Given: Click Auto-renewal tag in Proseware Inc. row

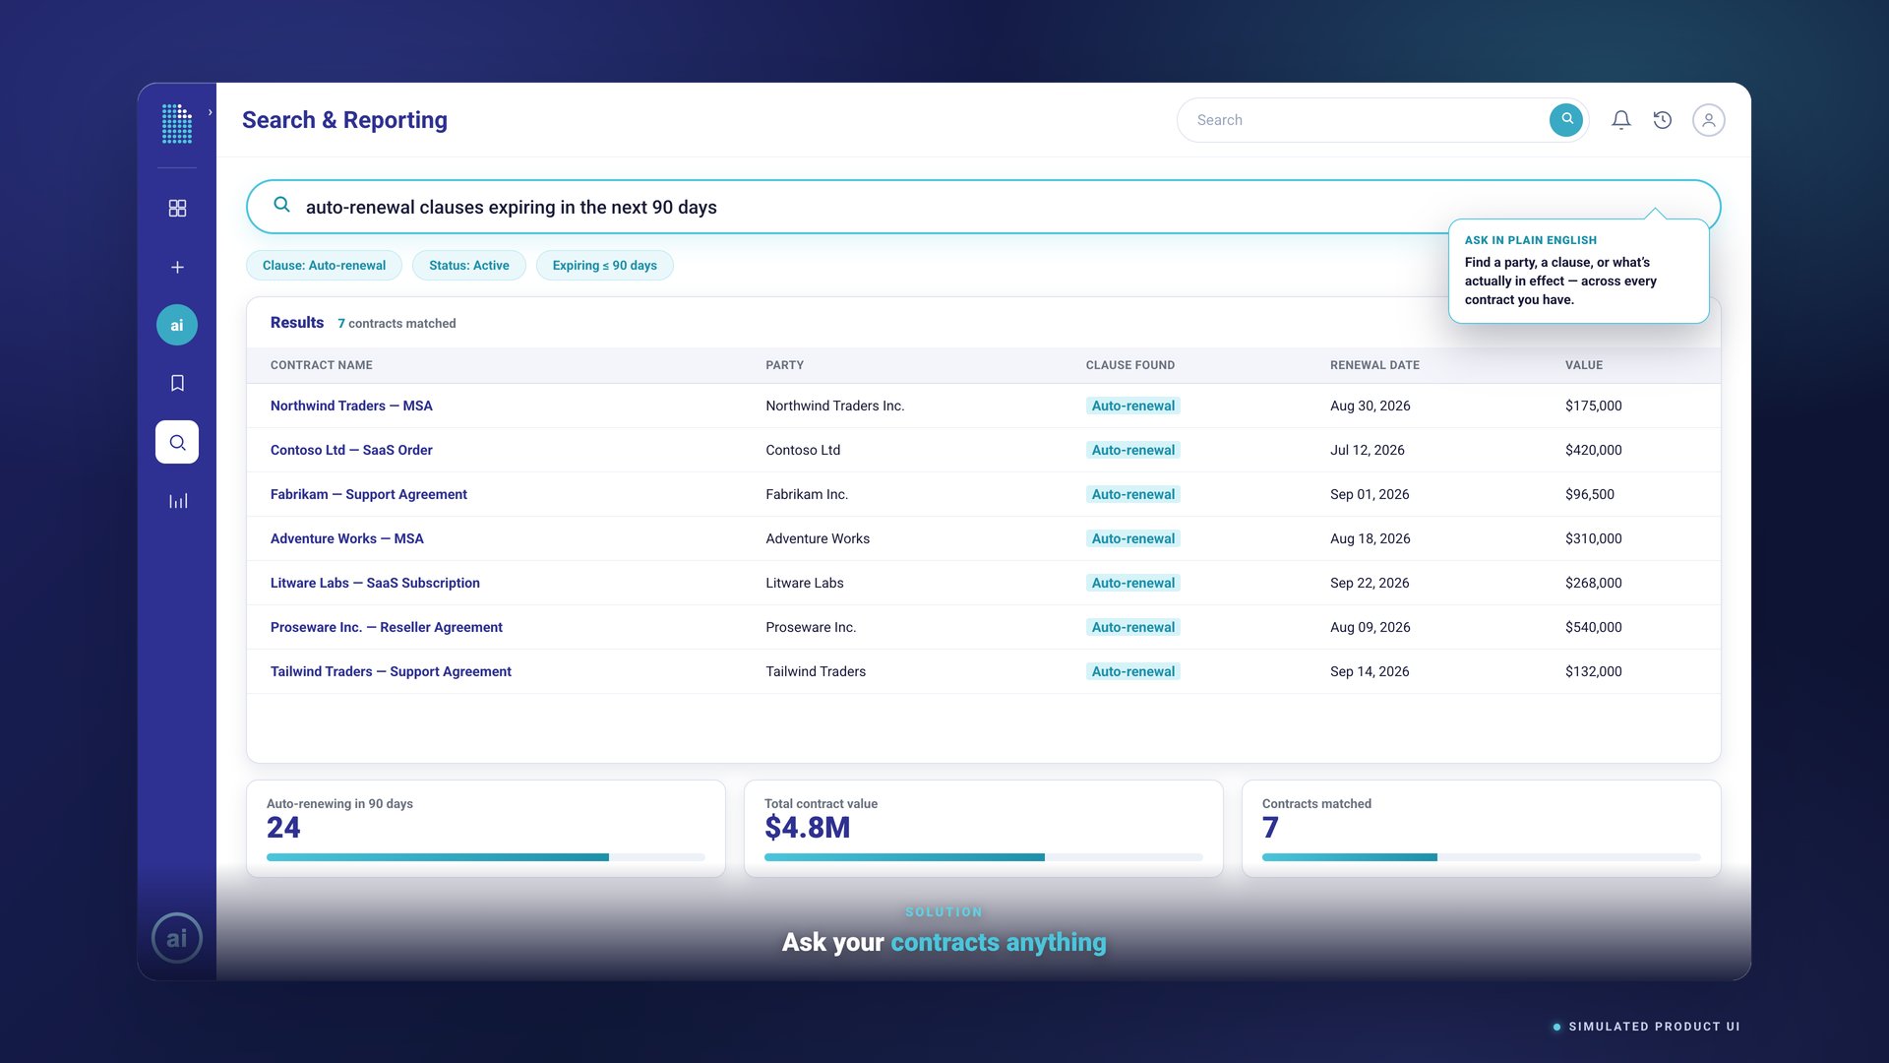Looking at the screenshot, I should pos(1133,627).
